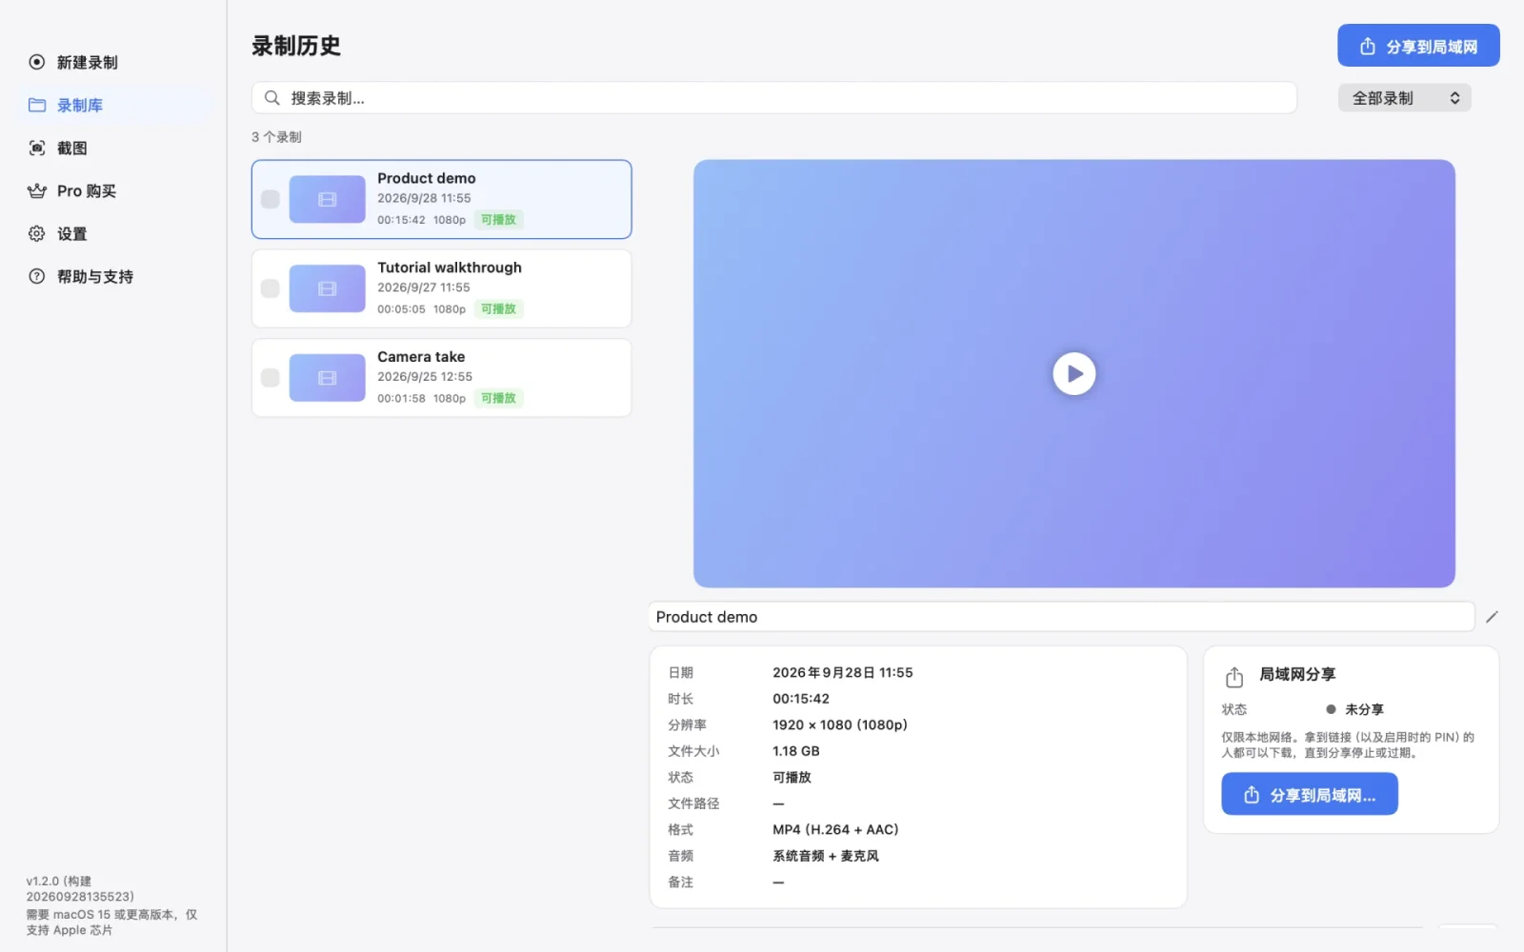Click the 分享到局域网... button in the sharing panel
This screenshot has height=952, width=1524.
tap(1310, 794)
